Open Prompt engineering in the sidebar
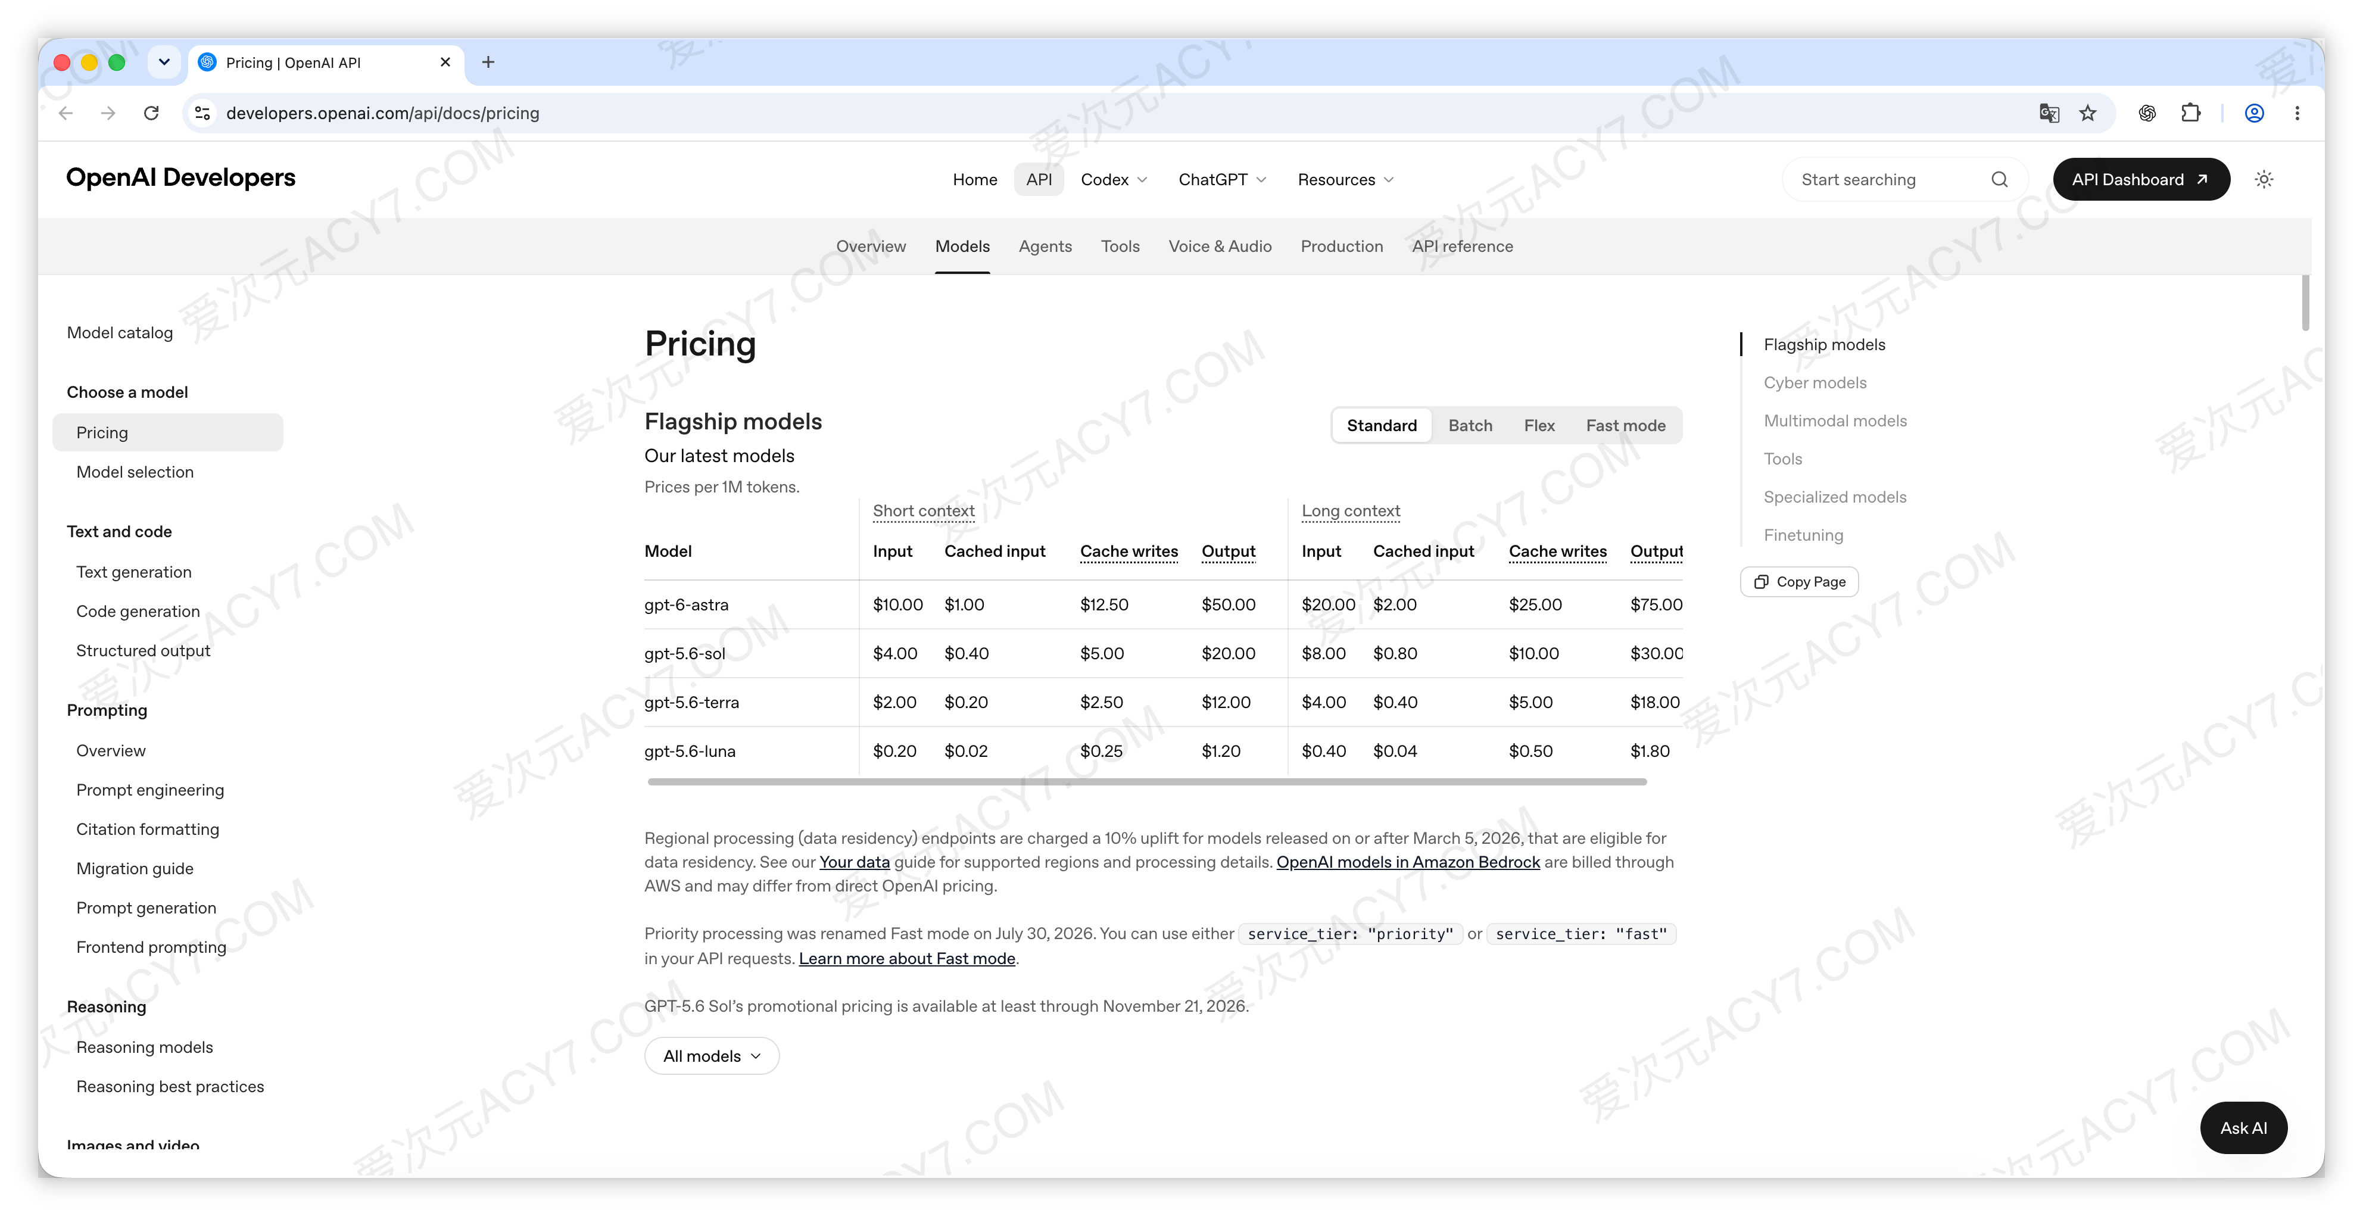 149,790
